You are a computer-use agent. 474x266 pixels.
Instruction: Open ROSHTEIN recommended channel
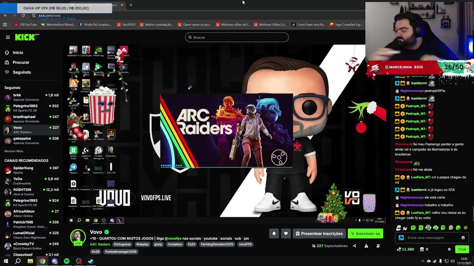[x=31, y=192]
